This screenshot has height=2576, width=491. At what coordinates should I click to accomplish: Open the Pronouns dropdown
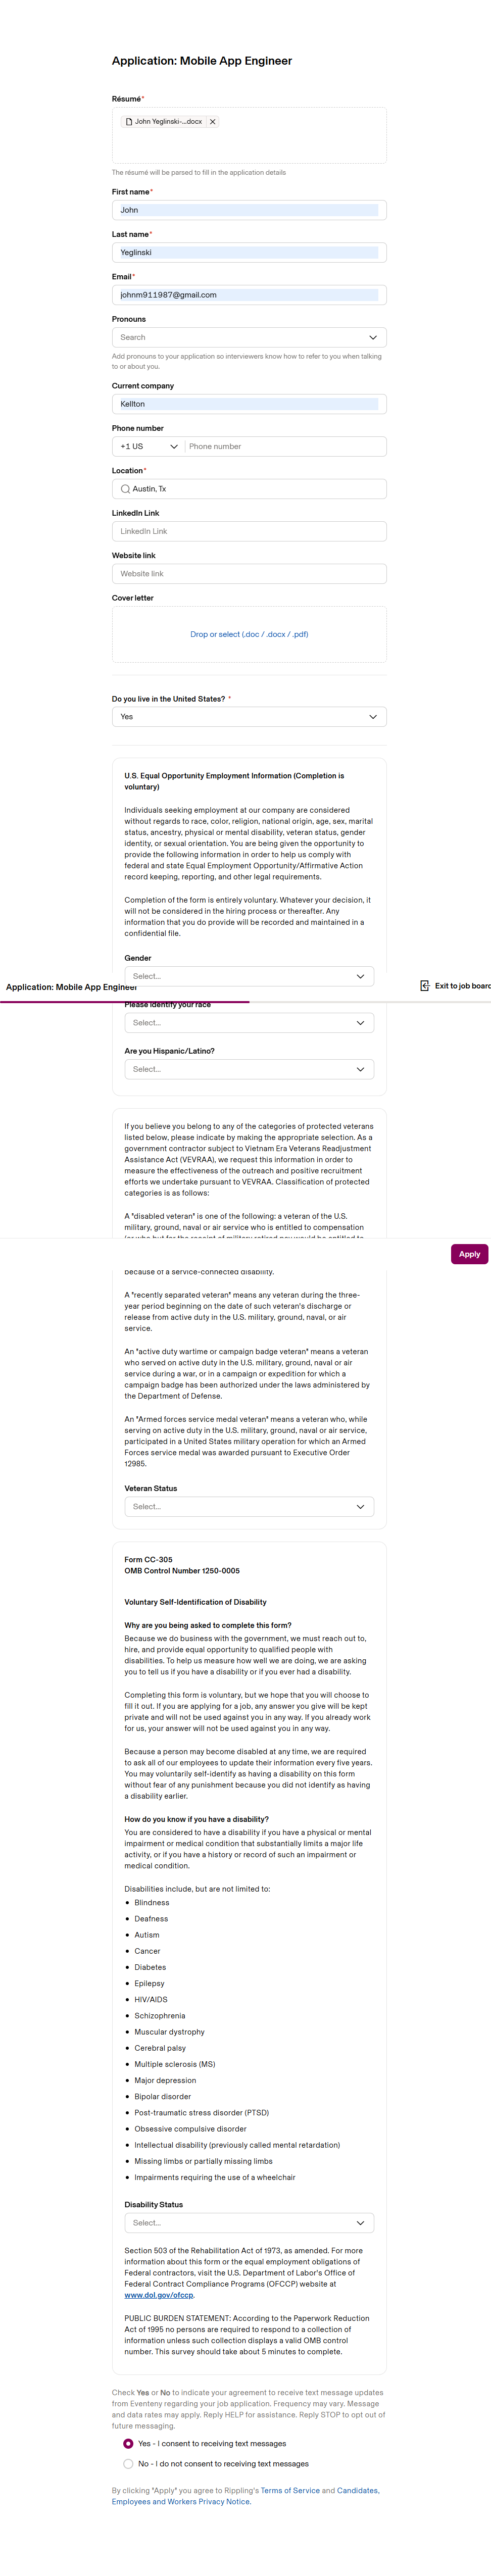pyautogui.click(x=249, y=338)
